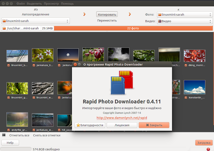Select the blue sky clouds thumbnail
The height and width of the screenshot is (151, 214).
click(x=195, y=87)
